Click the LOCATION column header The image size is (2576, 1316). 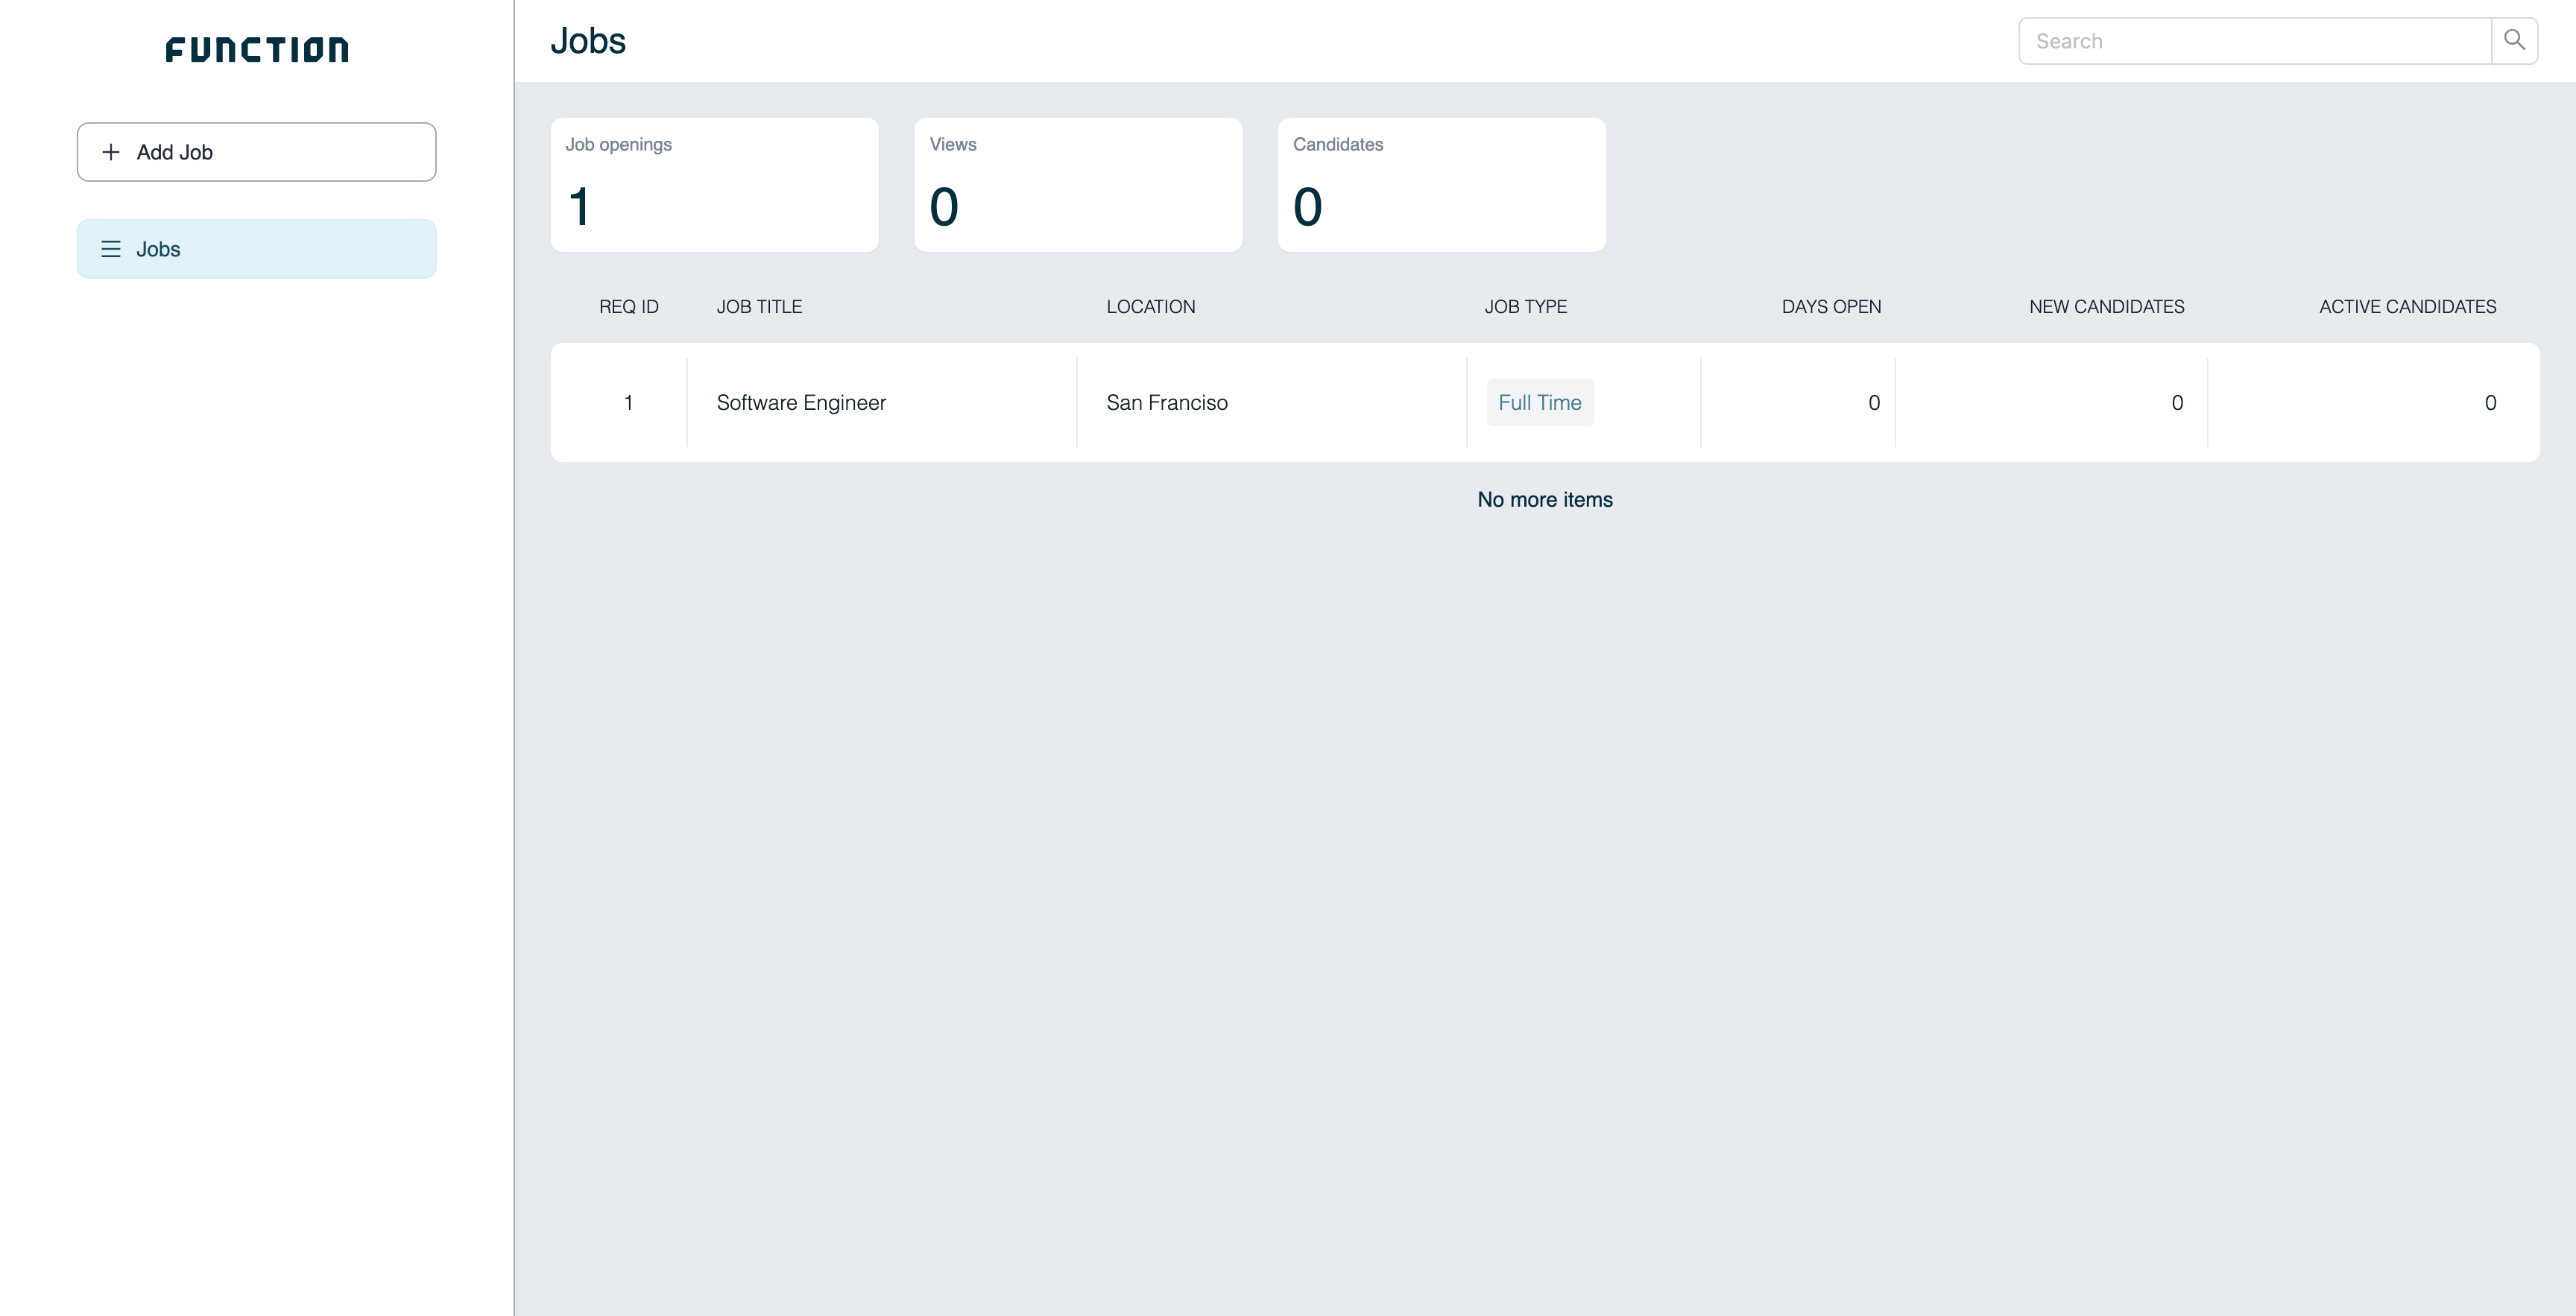[1150, 307]
